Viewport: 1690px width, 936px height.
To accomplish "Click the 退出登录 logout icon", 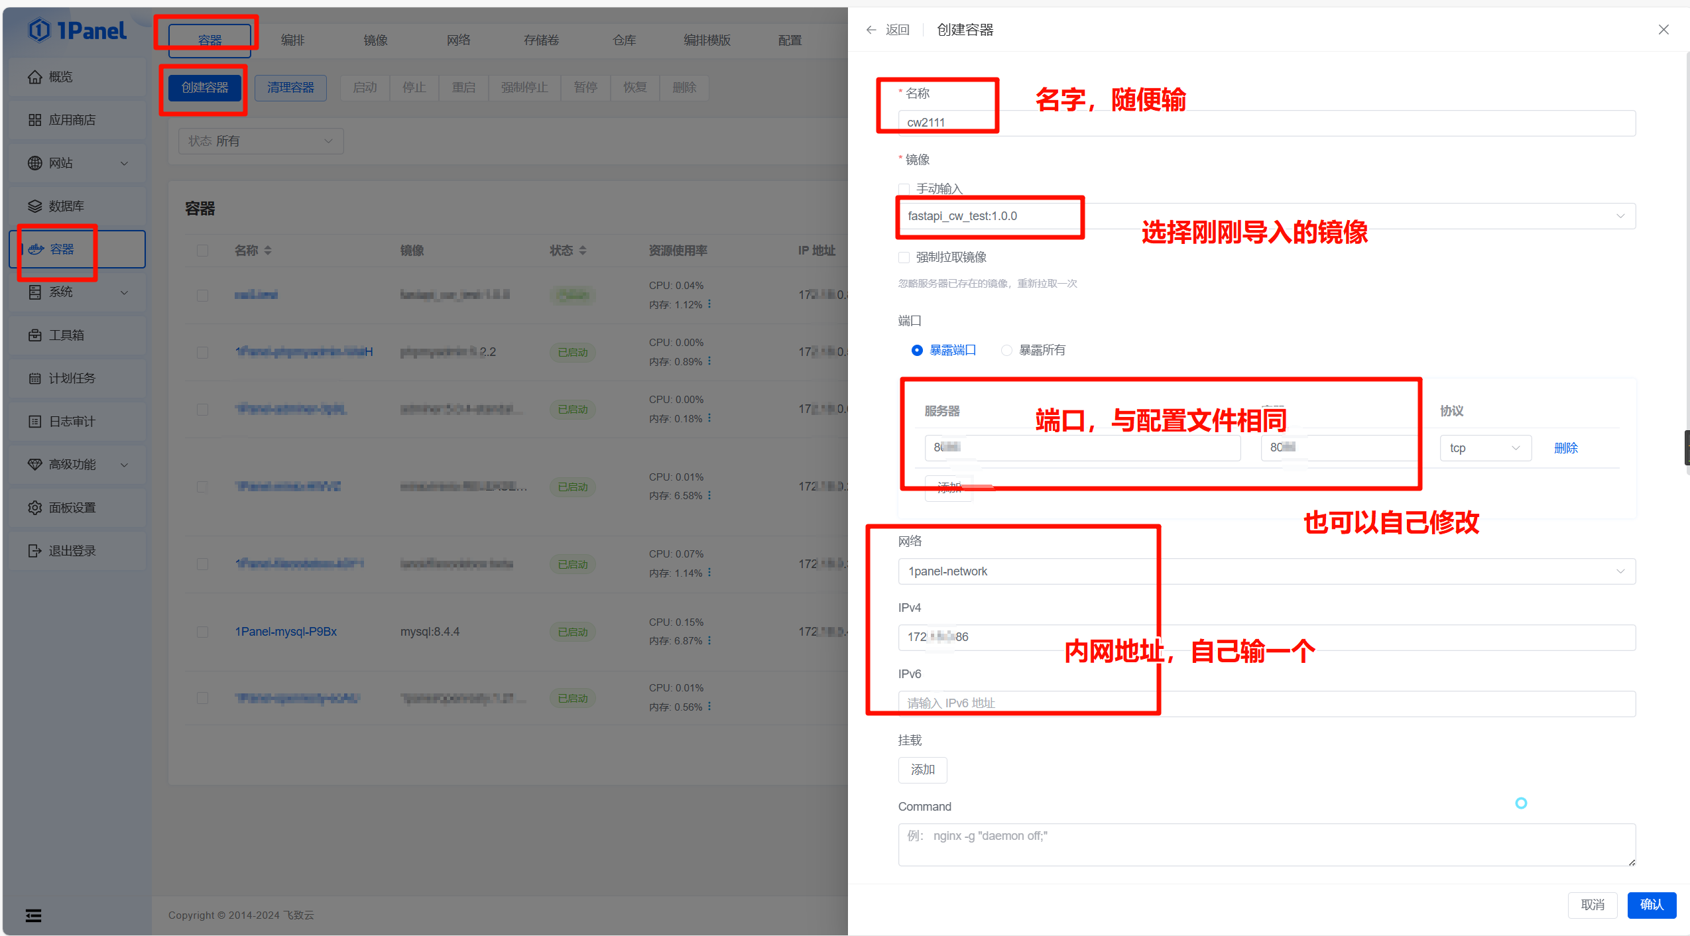I will 34,551.
